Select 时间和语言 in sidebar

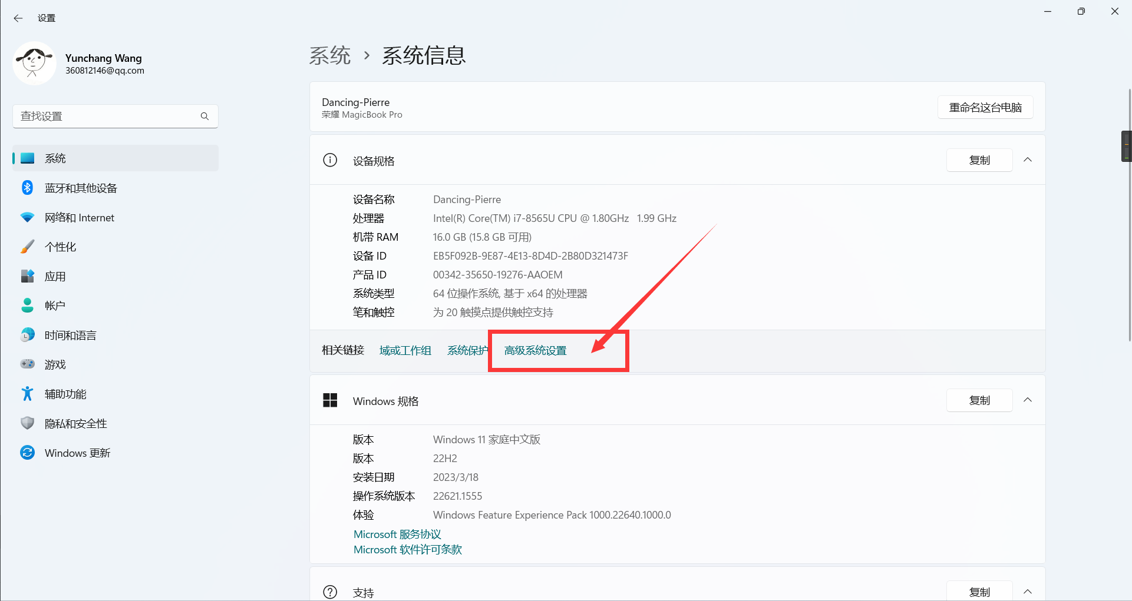(115, 335)
